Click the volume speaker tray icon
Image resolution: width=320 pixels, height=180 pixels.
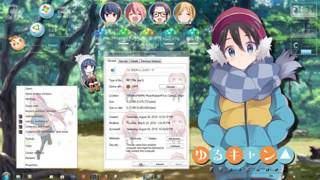pos(294,176)
